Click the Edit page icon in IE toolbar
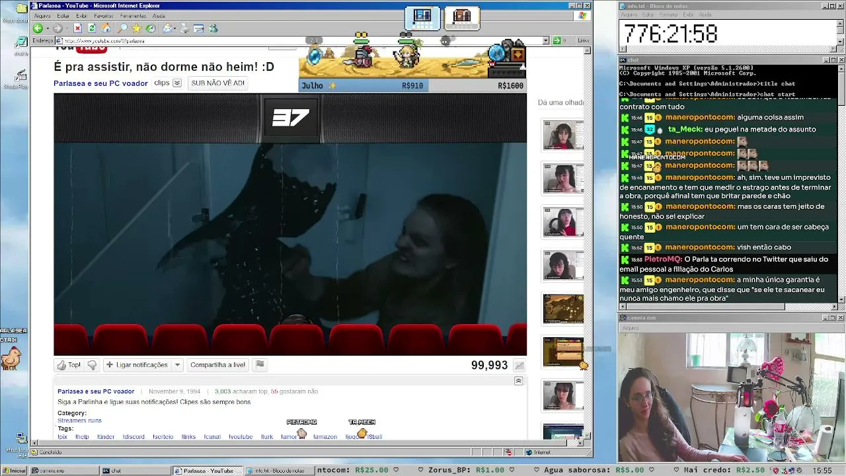This screenshot has width=846, height=476. [198, 28]
